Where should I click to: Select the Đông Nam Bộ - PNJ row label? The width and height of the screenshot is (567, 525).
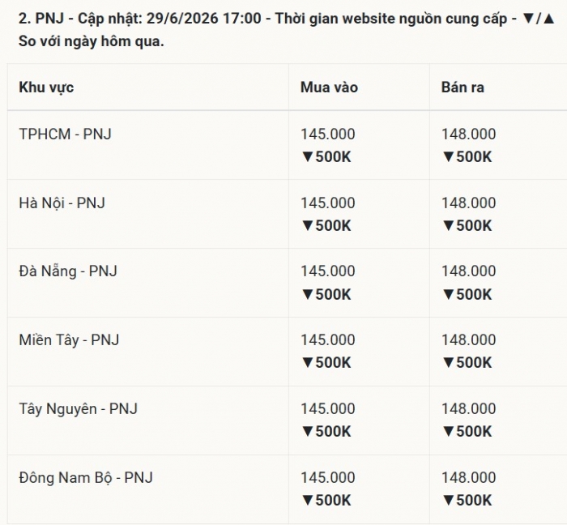tap(86, 478)
